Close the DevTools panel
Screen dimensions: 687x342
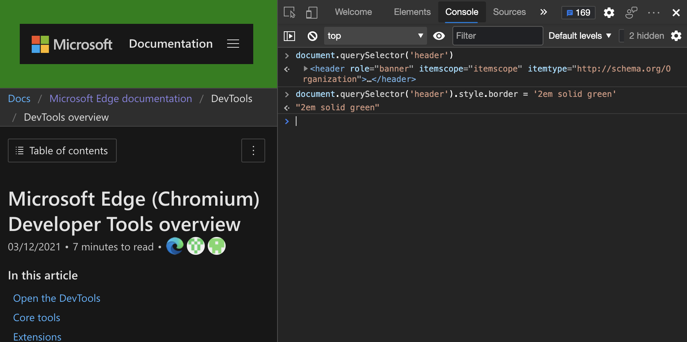coord(676,13)
